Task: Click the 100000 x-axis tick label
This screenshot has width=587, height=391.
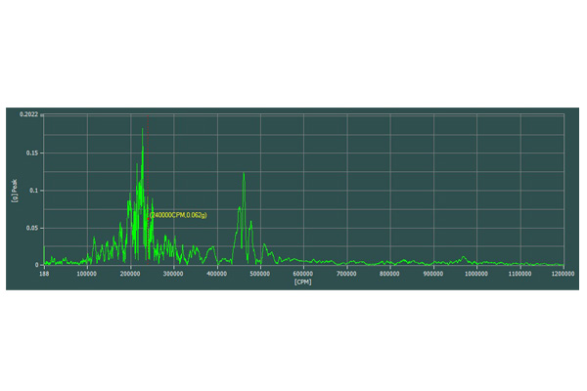Action: click(x=87, y=274)
